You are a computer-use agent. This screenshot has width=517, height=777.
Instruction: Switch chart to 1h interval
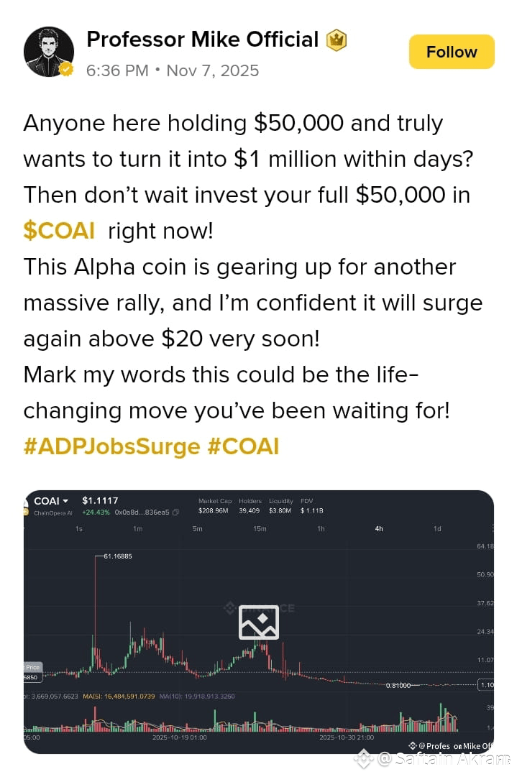pyautogui.click(x=321, y=529)
